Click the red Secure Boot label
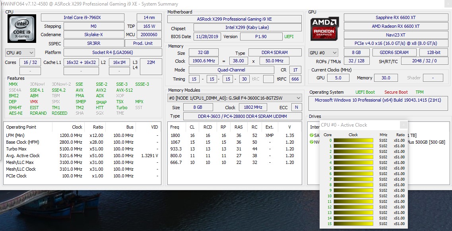This screenshot has width=452, height=231. click(x=396, y=92)
